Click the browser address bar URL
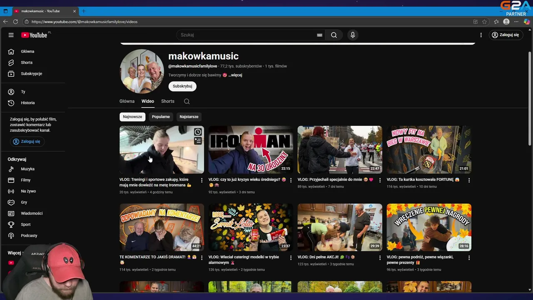The image size is (533, 300). 84,22
